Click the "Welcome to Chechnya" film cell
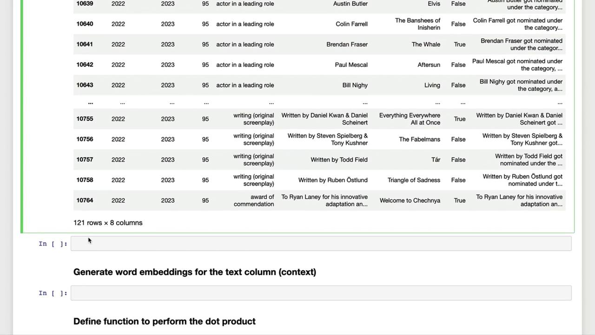This screenshot has width=595, height=335. click(410, 201)
